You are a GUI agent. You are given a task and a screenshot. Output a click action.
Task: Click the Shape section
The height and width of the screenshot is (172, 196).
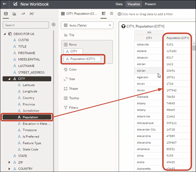coord(71,89)
